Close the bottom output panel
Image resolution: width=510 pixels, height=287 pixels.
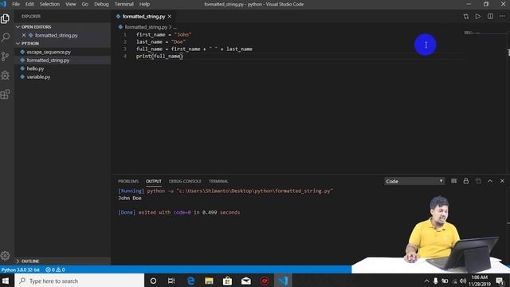(x=502, y=181)
